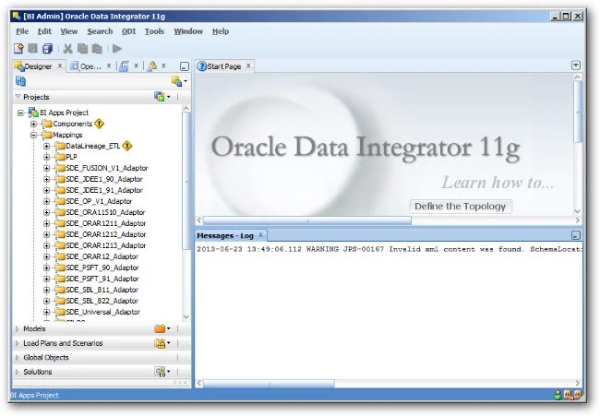The width and height of the screenshot is (600, 416).
Task: Collapse the BI Apps Project node
Action: point(20,113)
